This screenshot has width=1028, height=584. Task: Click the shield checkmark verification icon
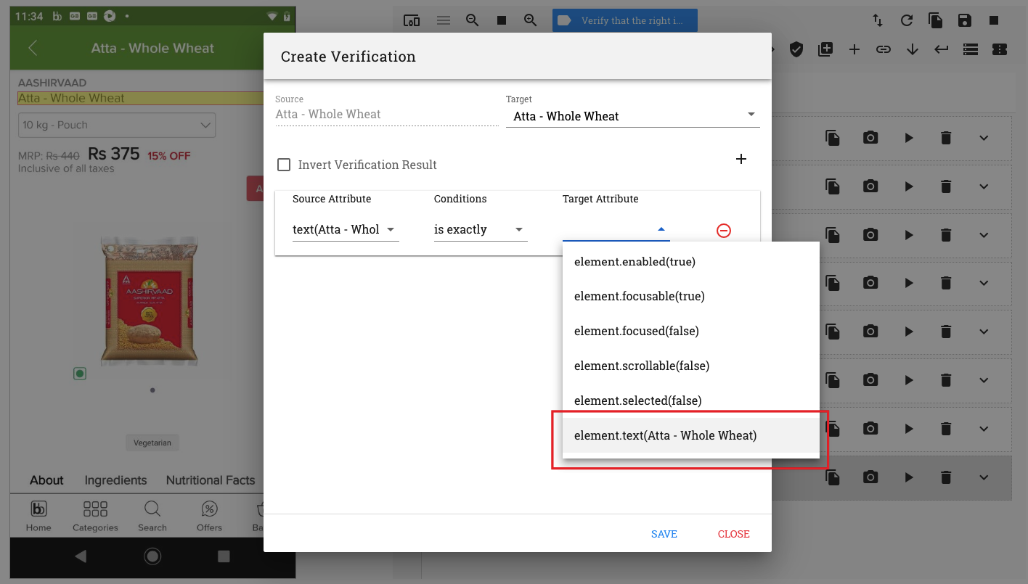[796, 49]
